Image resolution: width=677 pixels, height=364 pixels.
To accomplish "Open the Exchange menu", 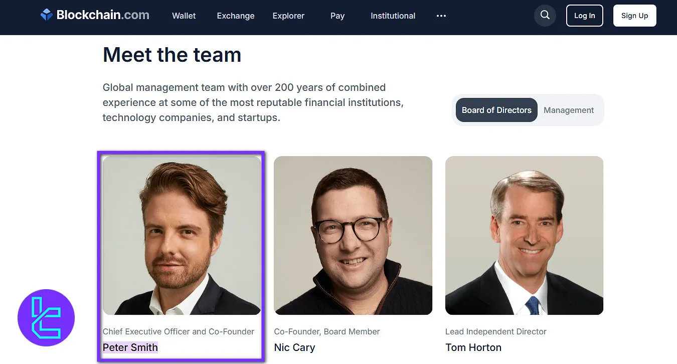I will coord(236,16).
